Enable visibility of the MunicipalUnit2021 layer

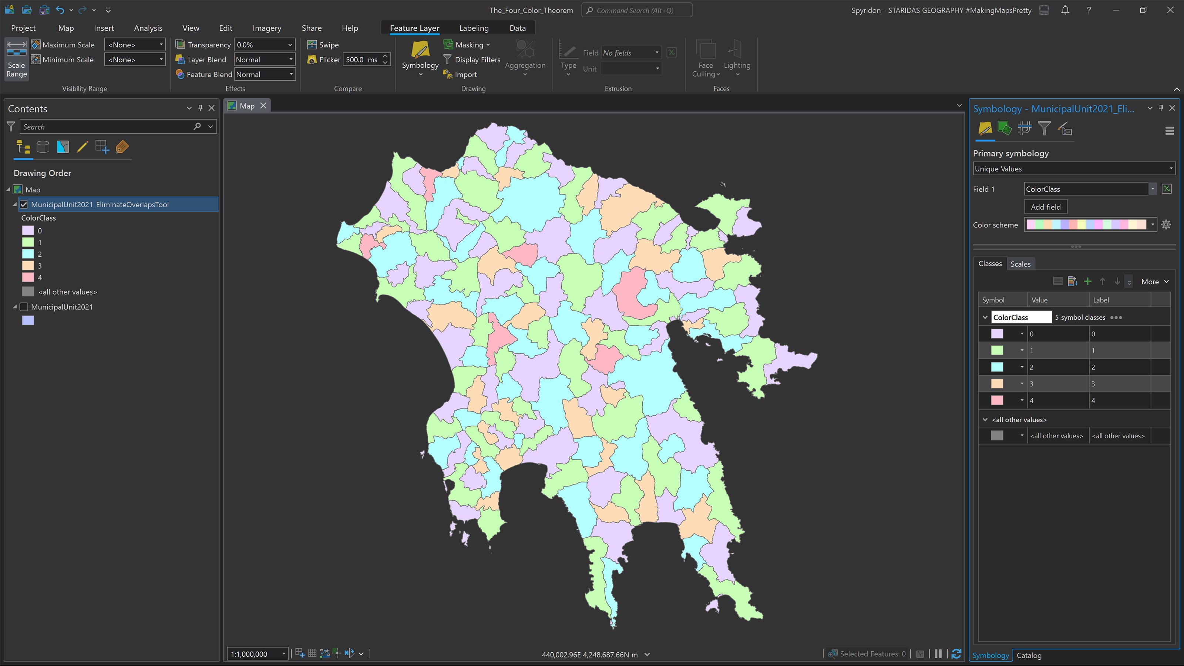24,307
